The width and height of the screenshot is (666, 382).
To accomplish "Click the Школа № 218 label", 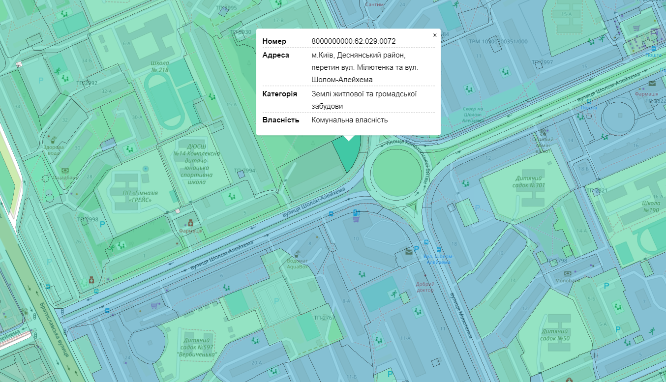I will point(160,66).
